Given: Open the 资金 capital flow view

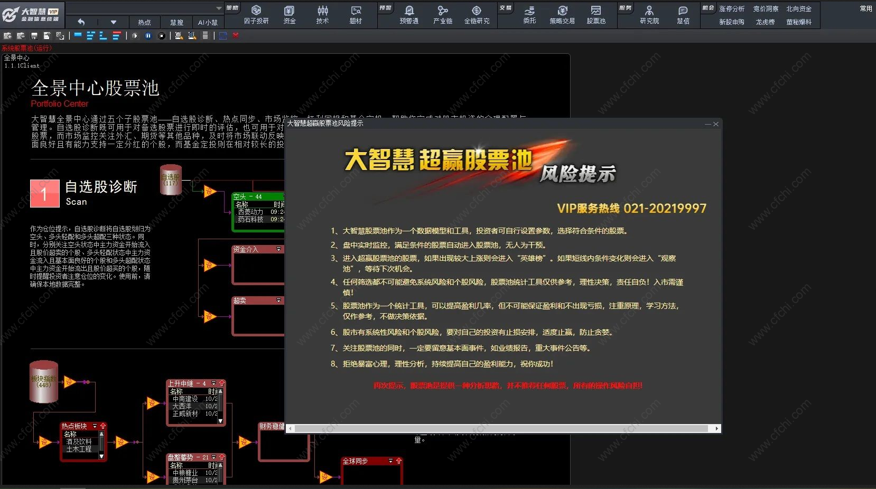Looking at the screenshot, I should (x=289, y=14).
